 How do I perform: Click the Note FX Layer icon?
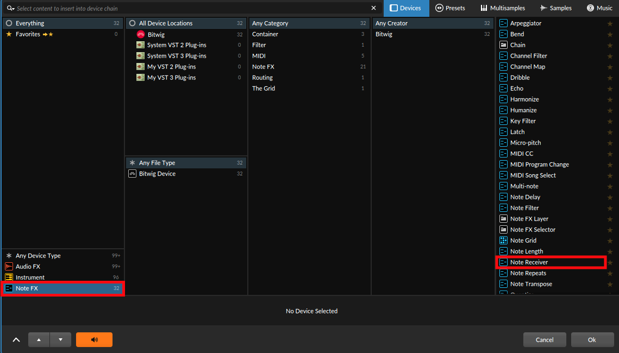point(503,218)
